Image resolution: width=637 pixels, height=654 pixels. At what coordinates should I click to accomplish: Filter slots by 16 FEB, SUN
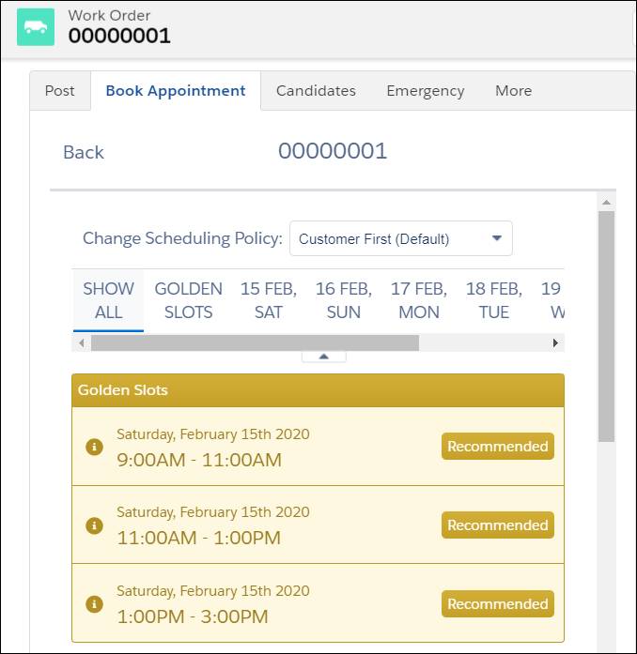[343, 300]
